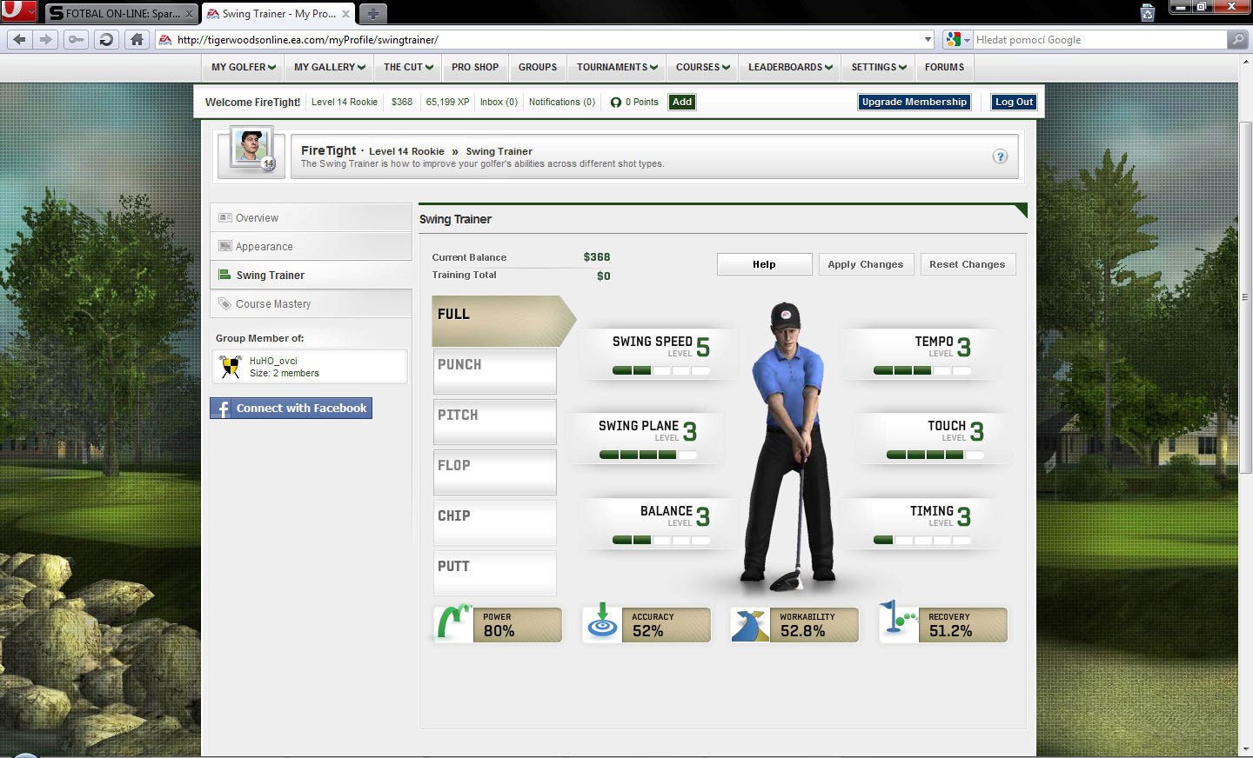The image size is (1253, 758).
Task: Click Connect with Facebook button
Action: click(x=291, y=409)
